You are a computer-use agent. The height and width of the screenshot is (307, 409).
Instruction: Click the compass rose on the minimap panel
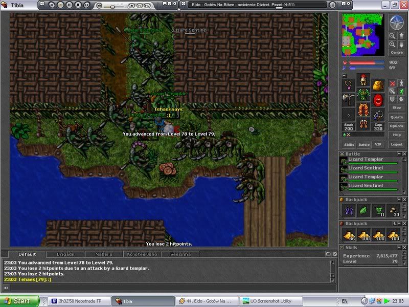coord(397,22)
